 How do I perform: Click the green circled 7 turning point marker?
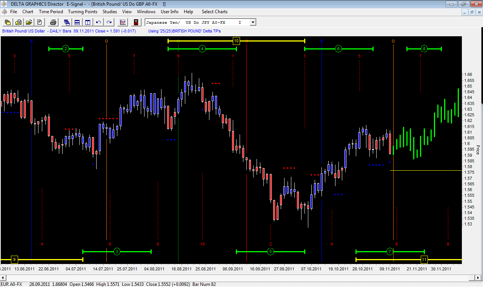point(390,252)
